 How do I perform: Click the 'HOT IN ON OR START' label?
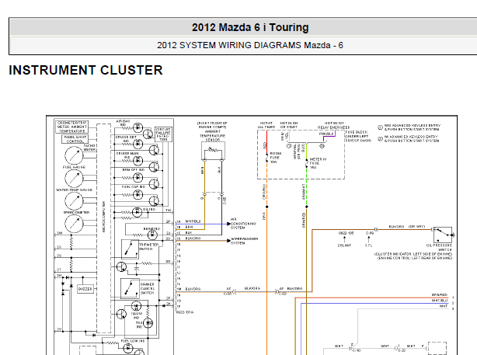[289, 125]
